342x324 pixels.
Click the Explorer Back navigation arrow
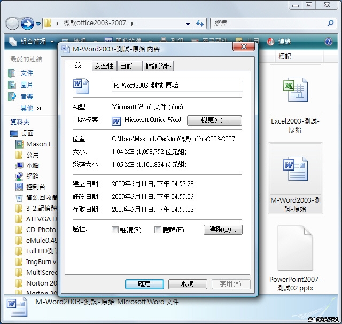[x=12, y=24]
